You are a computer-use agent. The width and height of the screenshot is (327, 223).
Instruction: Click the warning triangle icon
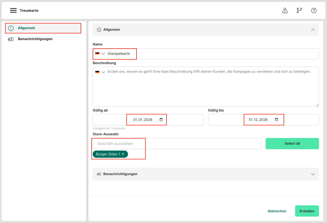click(x=285, y=10)
